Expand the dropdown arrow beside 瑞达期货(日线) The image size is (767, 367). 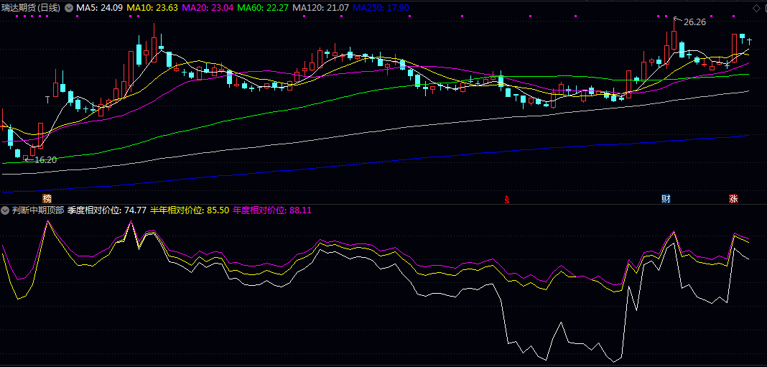click(x=68, y=8)
